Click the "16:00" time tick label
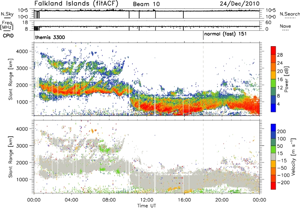 click(184, 200)
